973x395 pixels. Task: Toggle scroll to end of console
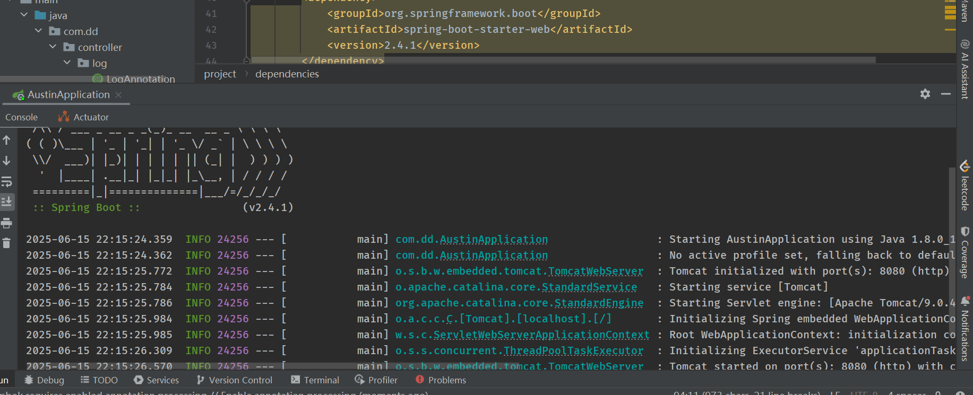(x=6, y=202)
